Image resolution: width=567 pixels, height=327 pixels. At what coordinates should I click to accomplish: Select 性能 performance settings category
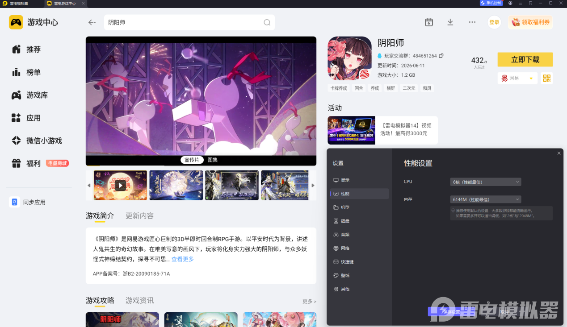(x=359, y=194)
